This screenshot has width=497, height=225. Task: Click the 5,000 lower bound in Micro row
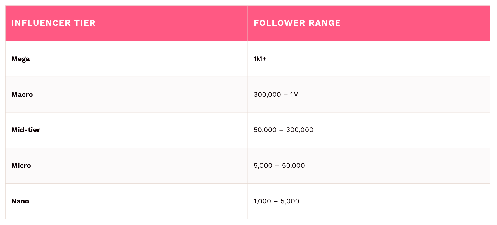[x=263, y=165]
